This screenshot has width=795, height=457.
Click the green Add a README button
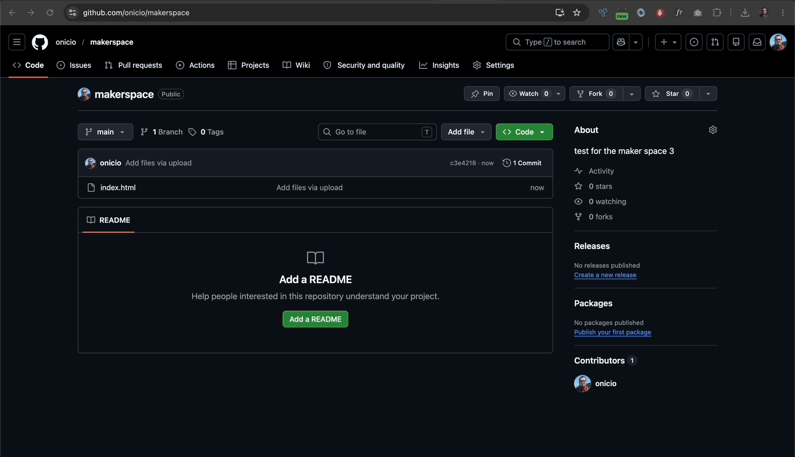pos(315,319)
